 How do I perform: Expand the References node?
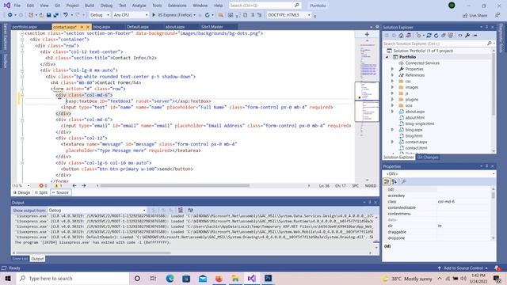pos(392,75)
